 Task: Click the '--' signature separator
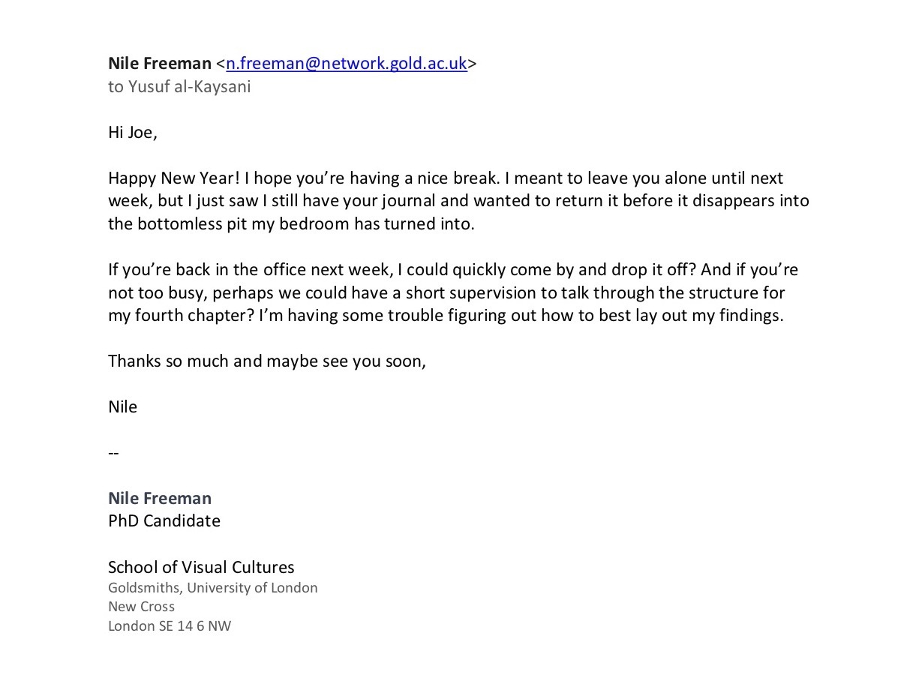tap(113, 453)
